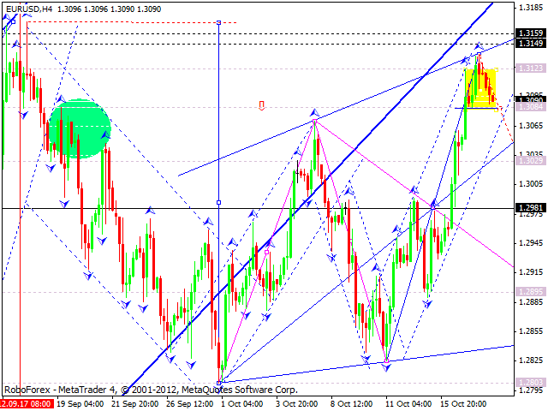This screenshot has height=411, width=548.
Task: Click the current price 1.3090 label
Action: point(530,99)
